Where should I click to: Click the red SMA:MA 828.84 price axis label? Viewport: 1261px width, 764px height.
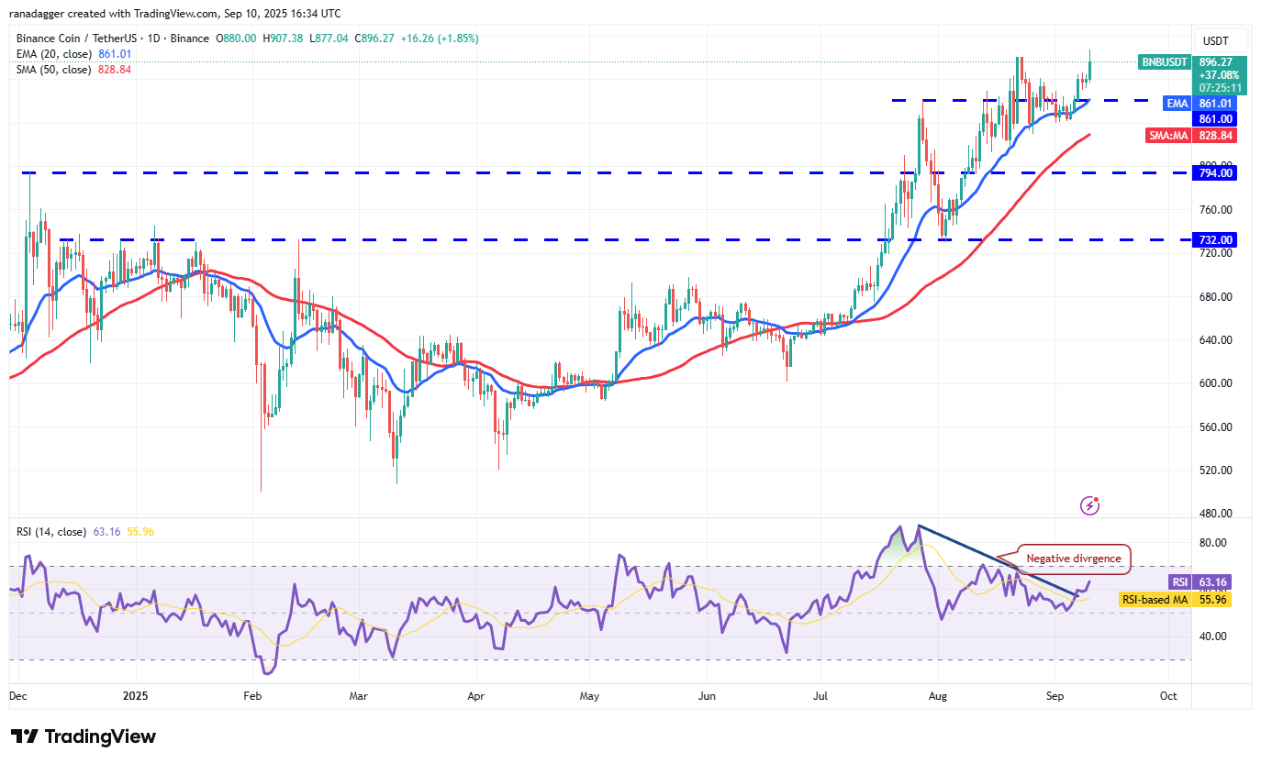(1211, 135)
